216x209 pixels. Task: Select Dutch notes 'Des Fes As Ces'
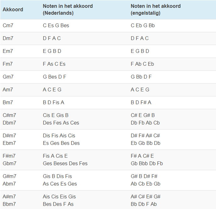pos(61,123)
